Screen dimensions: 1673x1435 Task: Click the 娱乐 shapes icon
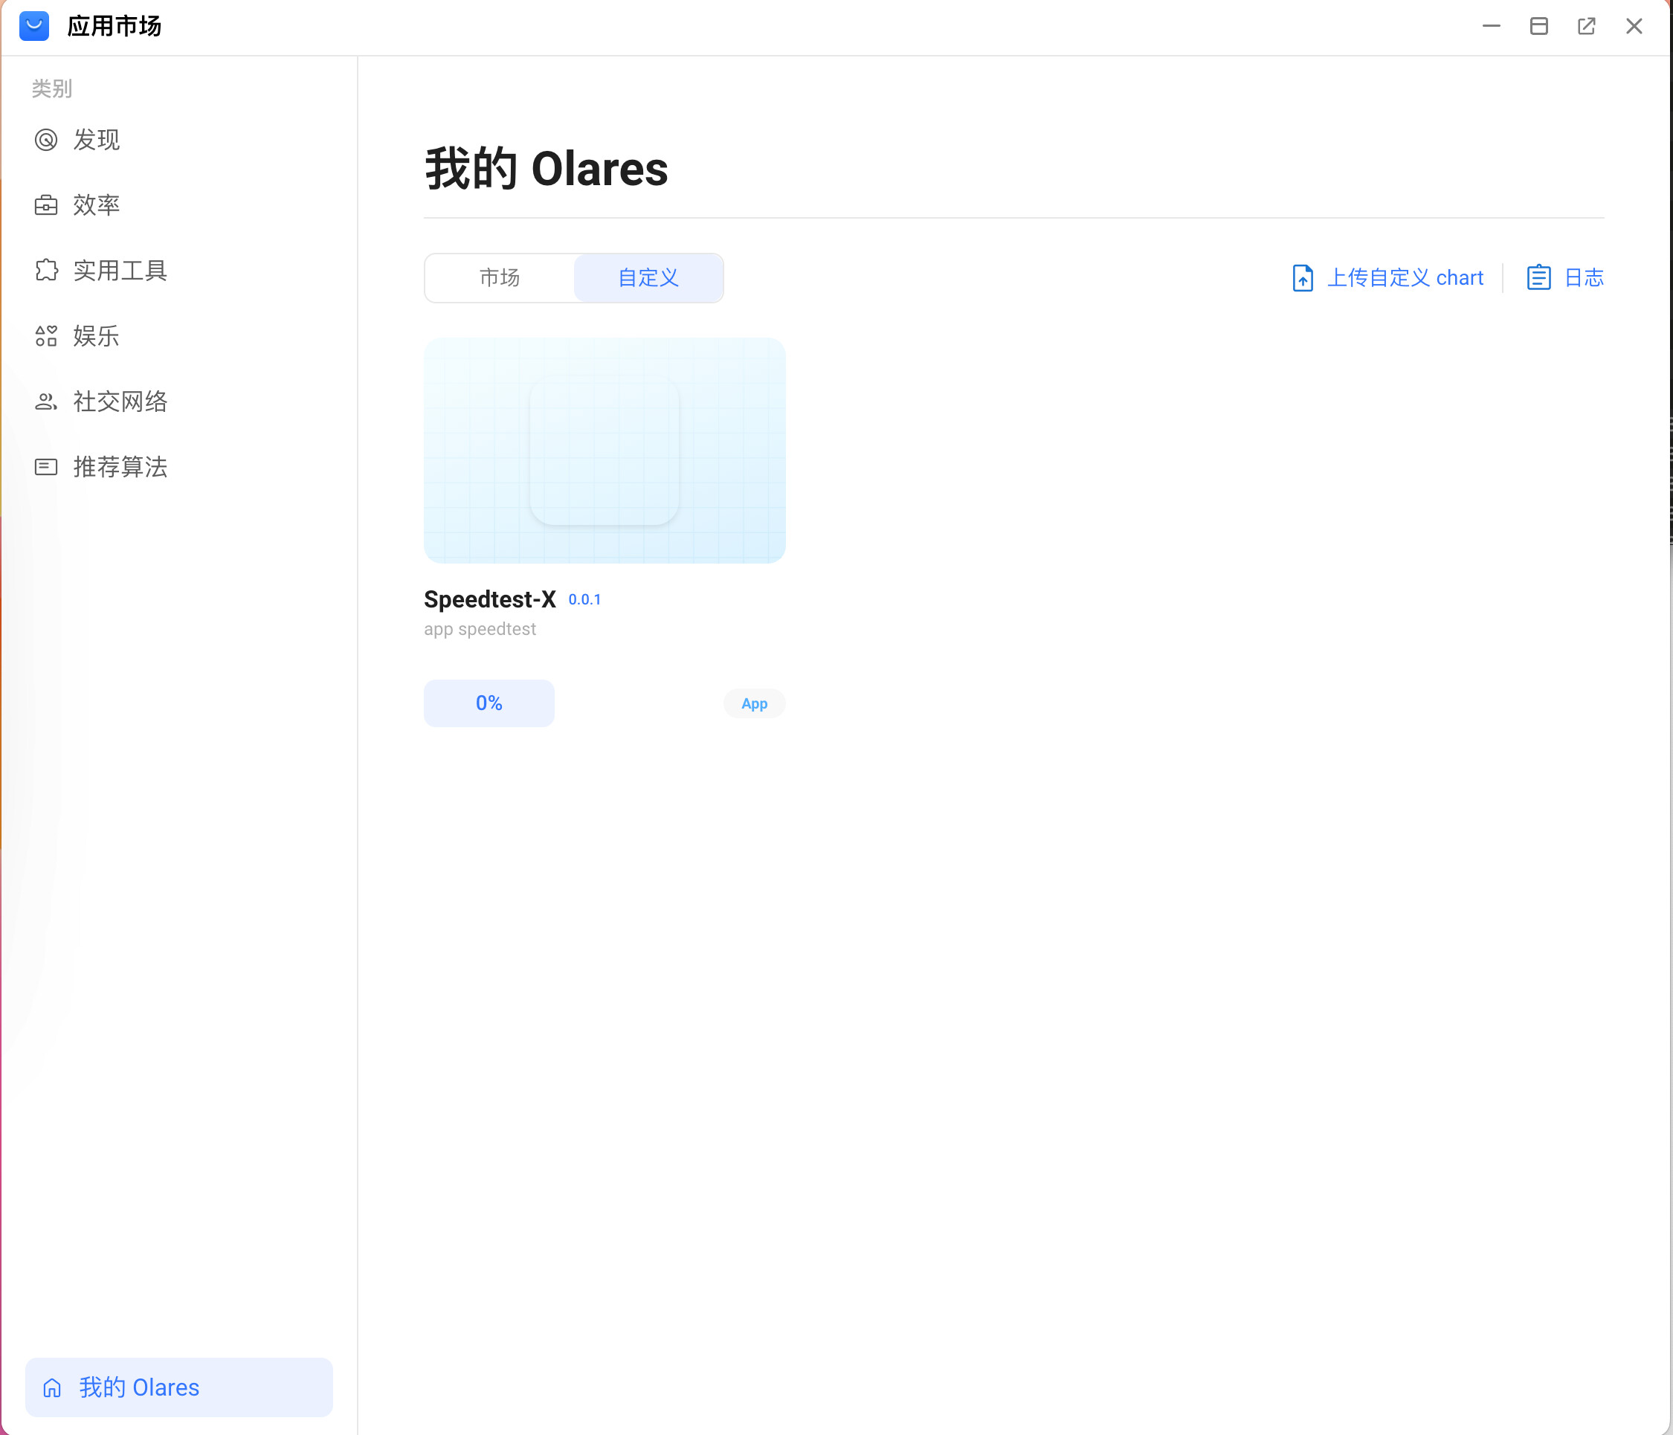(x=46, y=336)
